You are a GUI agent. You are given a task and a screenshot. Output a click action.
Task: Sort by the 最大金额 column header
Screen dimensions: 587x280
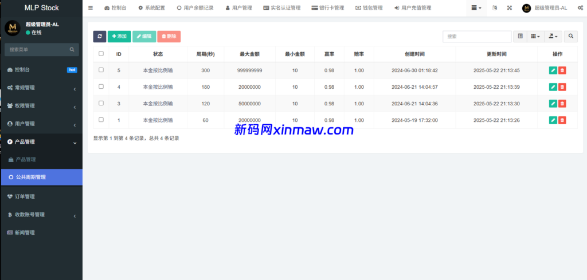click(250, 54)
